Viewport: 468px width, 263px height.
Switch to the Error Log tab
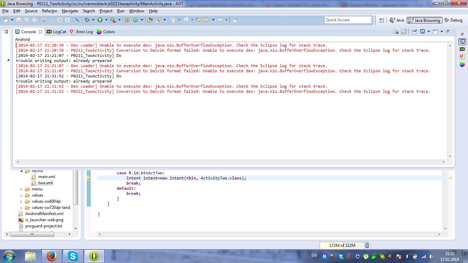81,32
